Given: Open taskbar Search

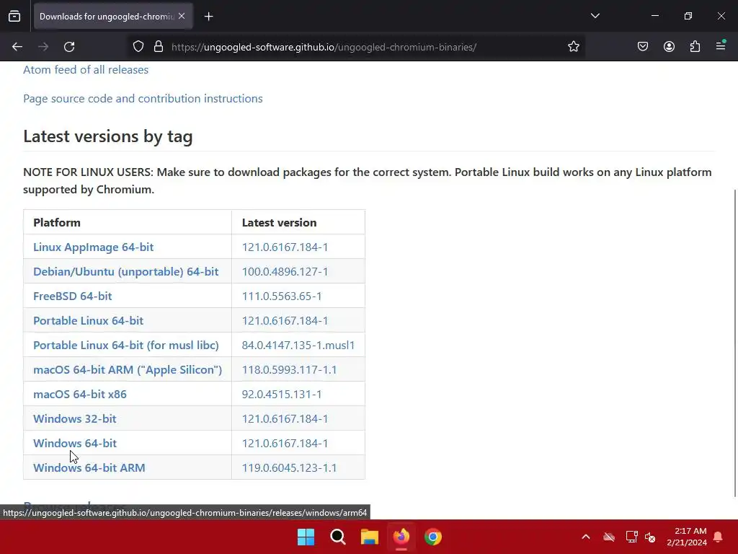Looking at the screenshot, I should [x=338, y=537].
